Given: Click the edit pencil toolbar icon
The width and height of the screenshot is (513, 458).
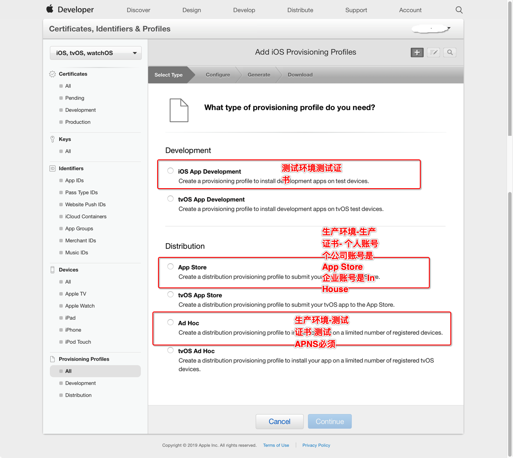Looking at the screenshot, I should point(434,52).
